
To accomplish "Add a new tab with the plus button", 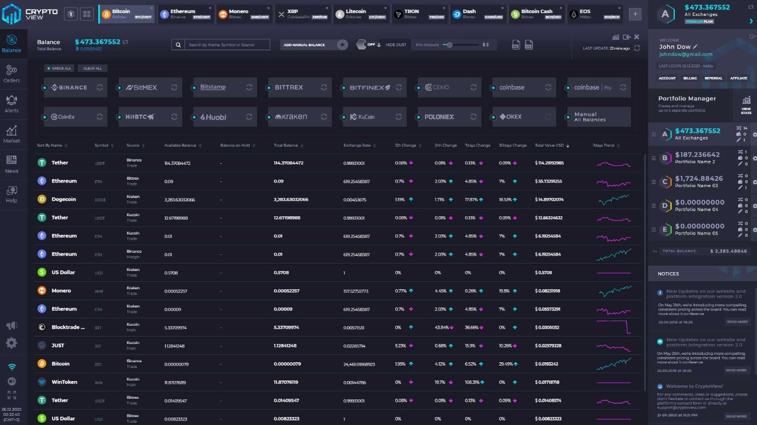I will click(x=635, y=14).
